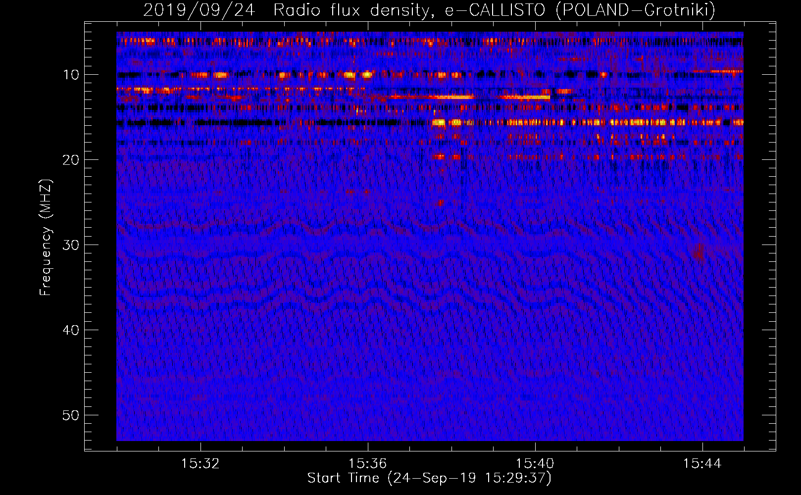The height and width of the screenshot is (495, 801).
Task: Click the frequency tick label '20'
Action: pos(71,160)
